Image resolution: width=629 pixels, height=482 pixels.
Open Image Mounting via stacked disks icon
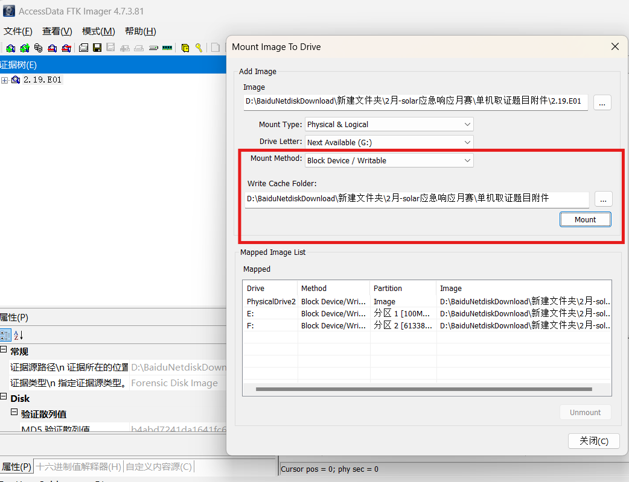[39, 48]
